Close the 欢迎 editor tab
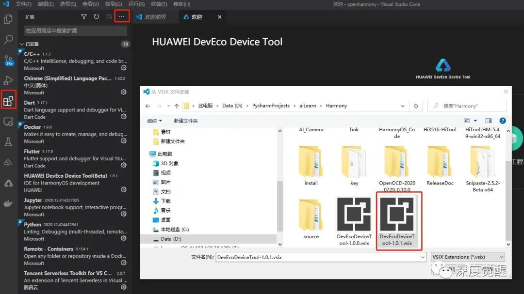This screenshot has width=524, height=294. coord(220,16)
